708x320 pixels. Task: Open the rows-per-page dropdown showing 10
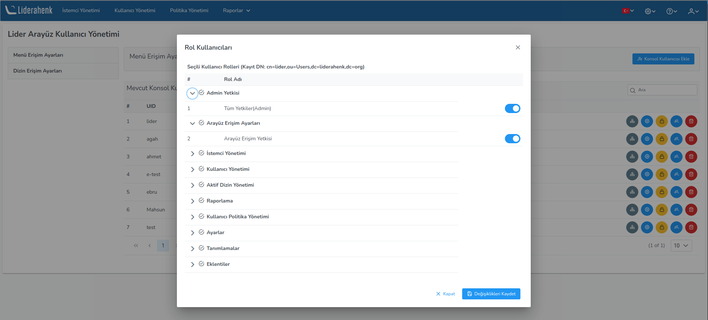[681, 246]
